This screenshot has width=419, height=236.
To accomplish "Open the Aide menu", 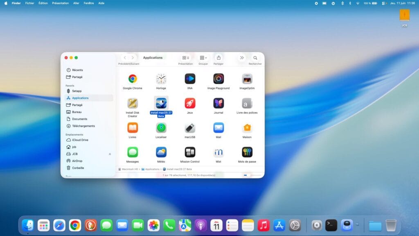I will 101,3.
